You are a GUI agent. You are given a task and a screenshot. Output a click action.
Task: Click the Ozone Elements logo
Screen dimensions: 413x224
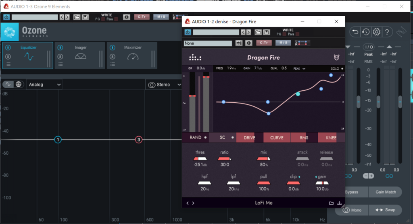click(x=10, y=32)
